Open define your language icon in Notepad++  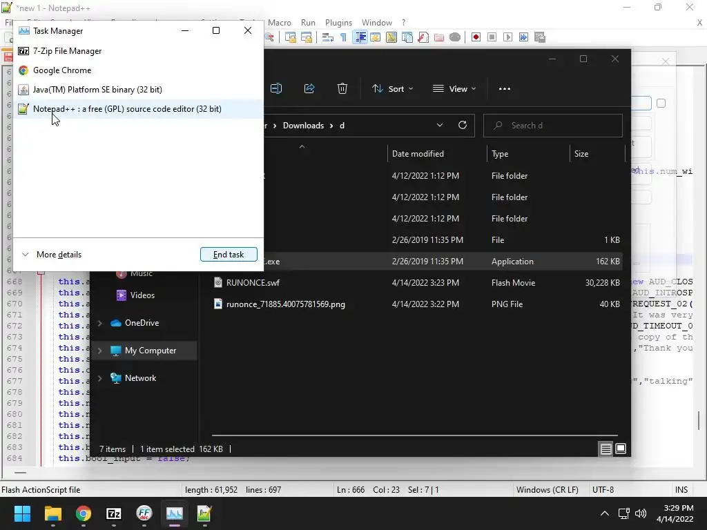375,37
